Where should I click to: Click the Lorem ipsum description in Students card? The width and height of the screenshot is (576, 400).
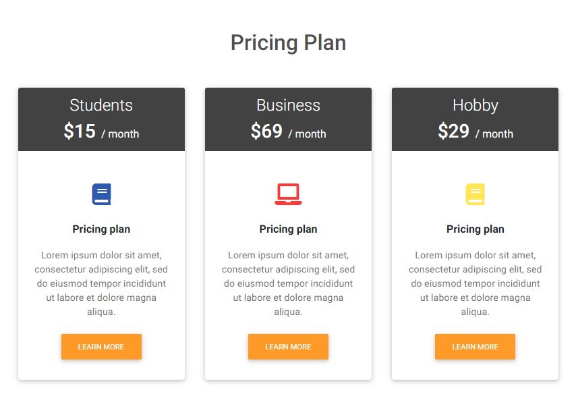(101, 283)
